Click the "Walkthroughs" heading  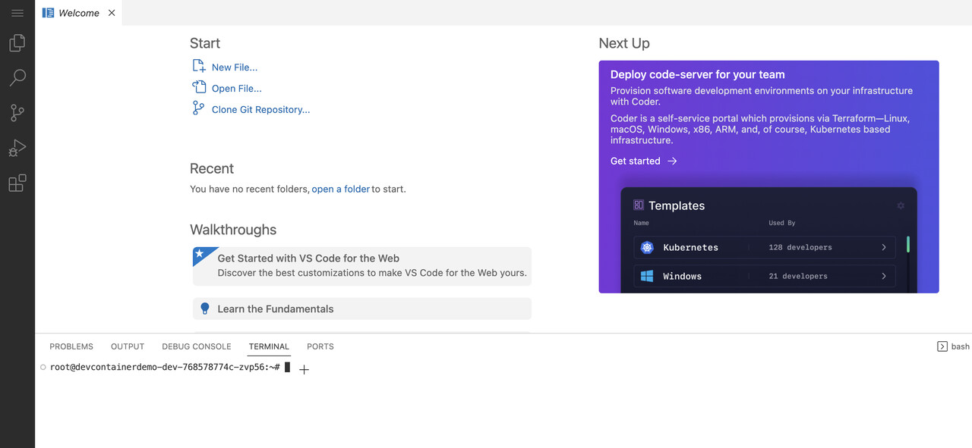tap(233, 230)
